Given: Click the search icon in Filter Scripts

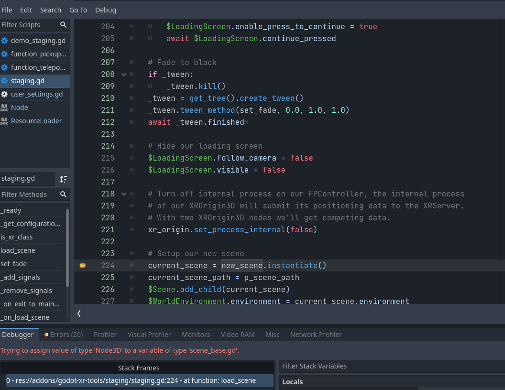Looking at the screenshot, I should [x=63, y=24].
